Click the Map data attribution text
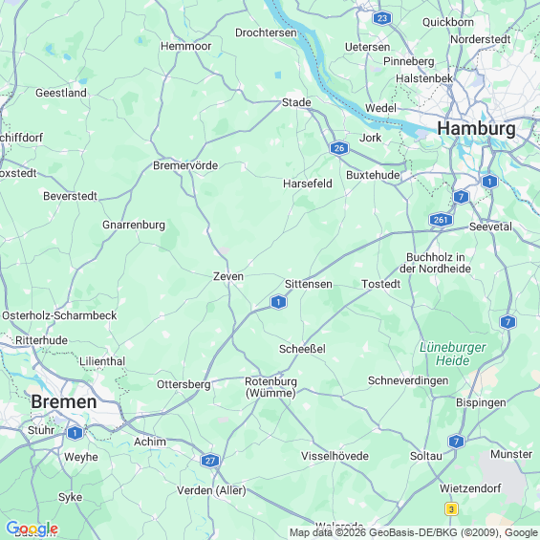The image size is (540, 540). [x=414, y=532]
